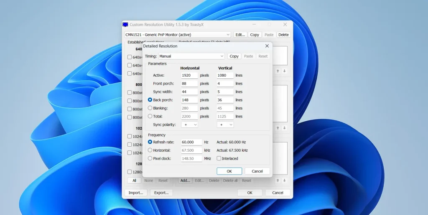Click Delete button in monitor row

283,35
